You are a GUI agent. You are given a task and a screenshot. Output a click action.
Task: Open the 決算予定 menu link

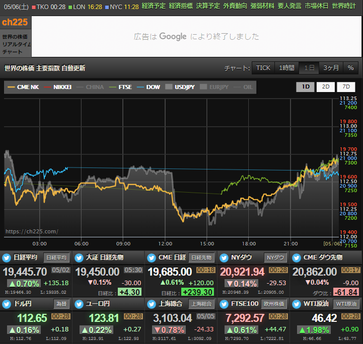208,6
